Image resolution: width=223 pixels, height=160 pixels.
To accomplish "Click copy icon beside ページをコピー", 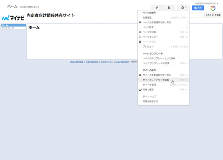I will (140, 37).
